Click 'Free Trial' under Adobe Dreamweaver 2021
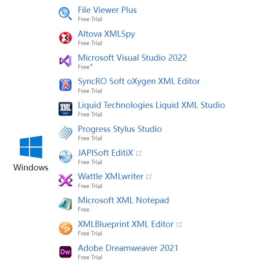This screenshot has width=271, height=266. click(x=90, y=257)
